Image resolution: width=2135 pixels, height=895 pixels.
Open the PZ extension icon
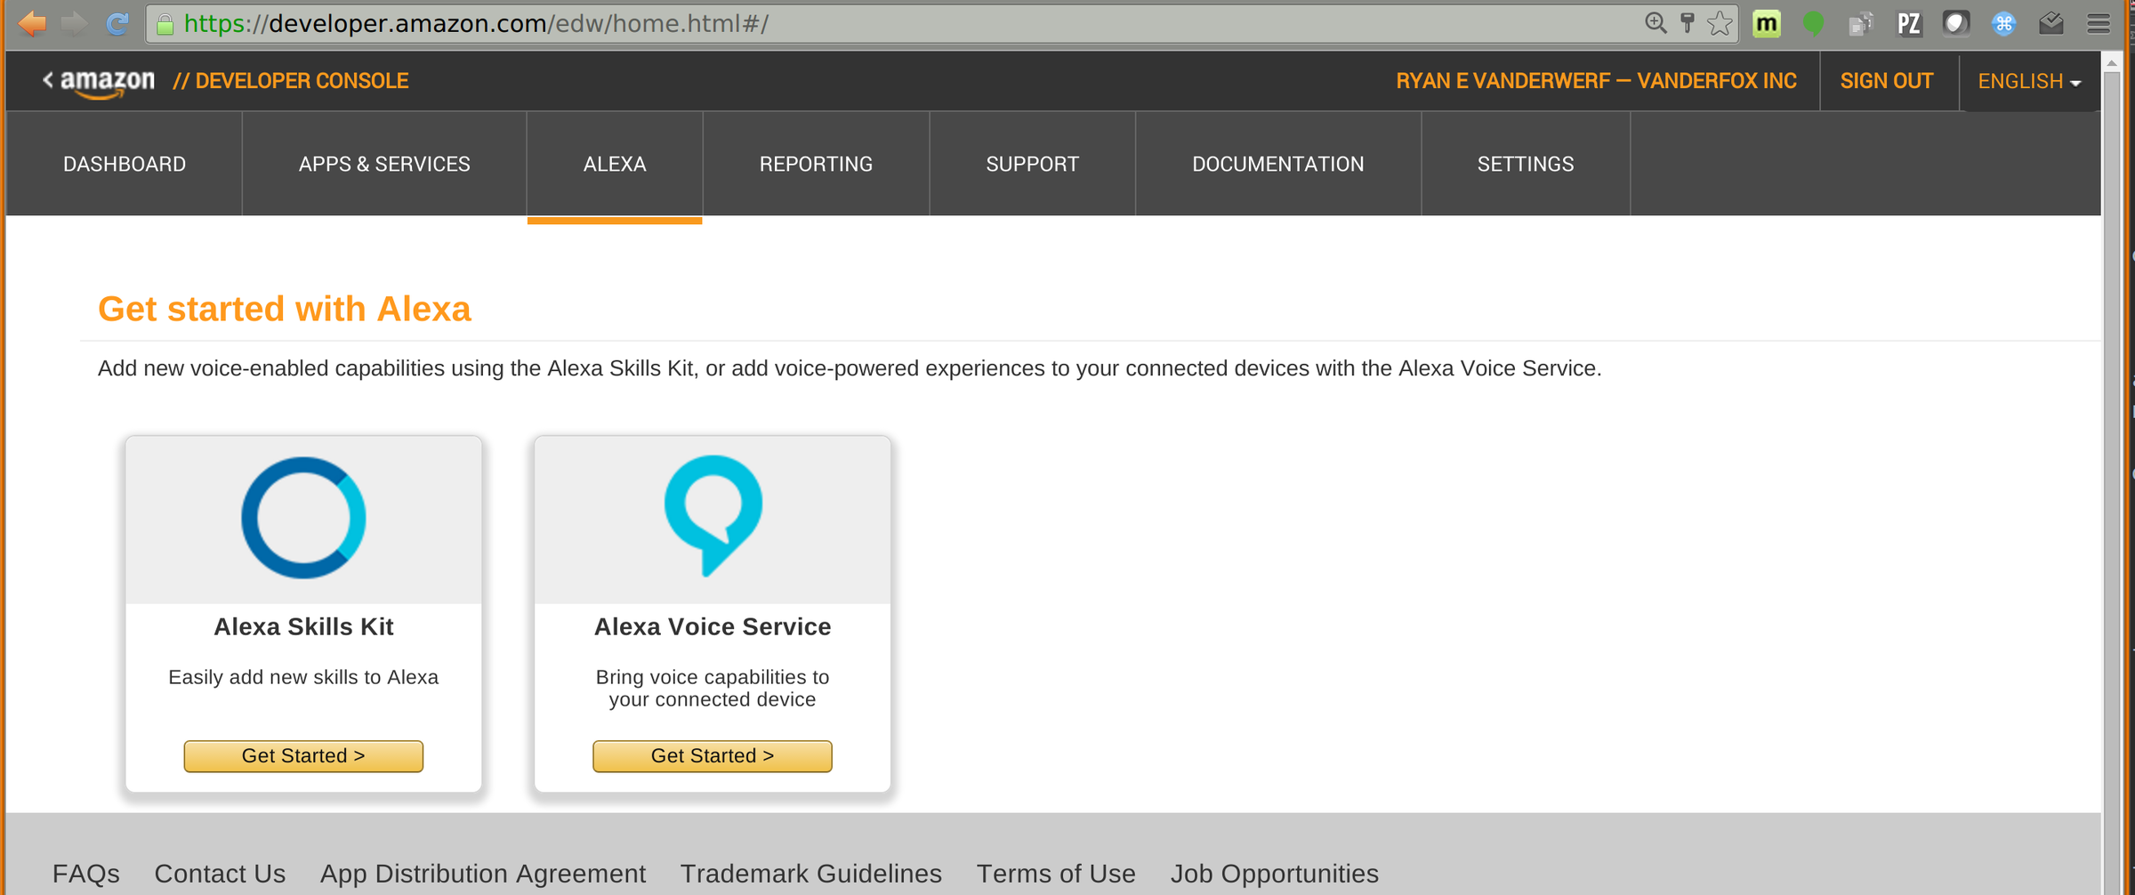point(1909,23)
